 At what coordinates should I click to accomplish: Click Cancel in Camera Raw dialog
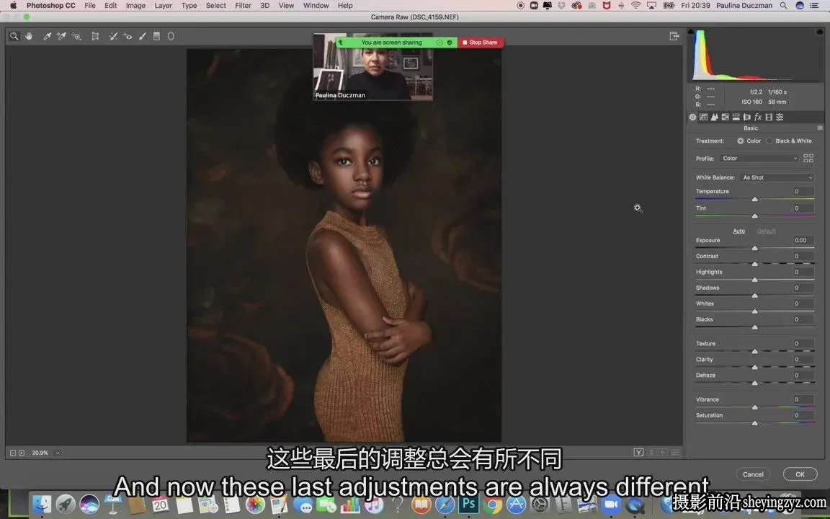click(753, 474)
